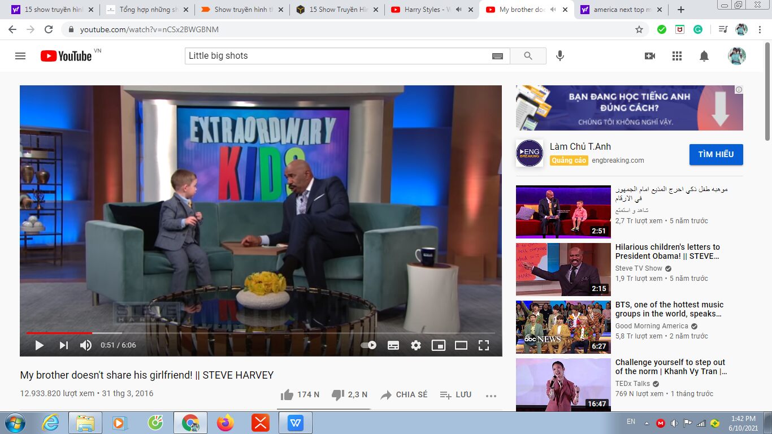
Task: Play the video
Action: [x=40, y=345]
